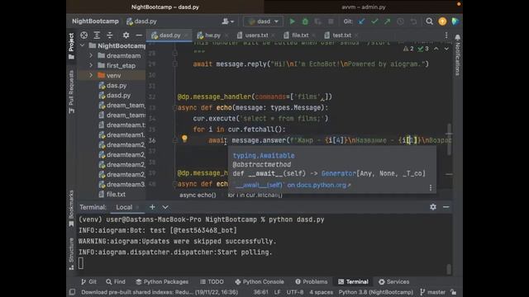
Task: Open editor tabs more options menu
Action: 446,35
